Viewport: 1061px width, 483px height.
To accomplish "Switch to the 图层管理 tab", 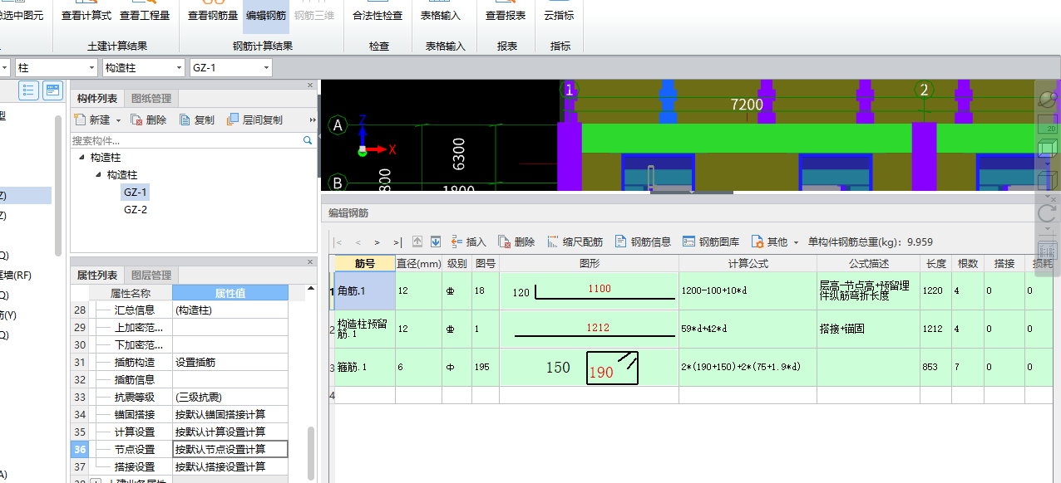I will [151, 276].
